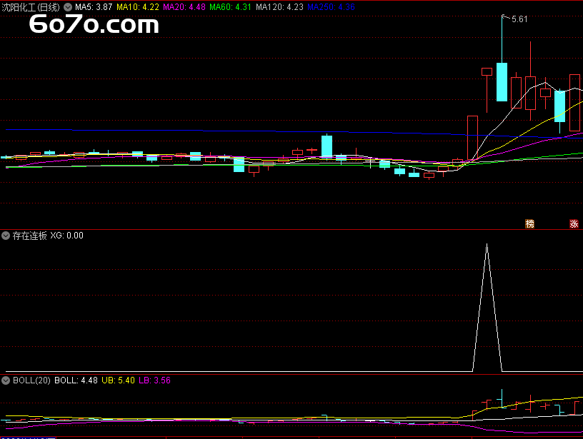Click the BOLL: 4.48 middle band value
This screenshot has width=583, height=439.
(76, 380)
